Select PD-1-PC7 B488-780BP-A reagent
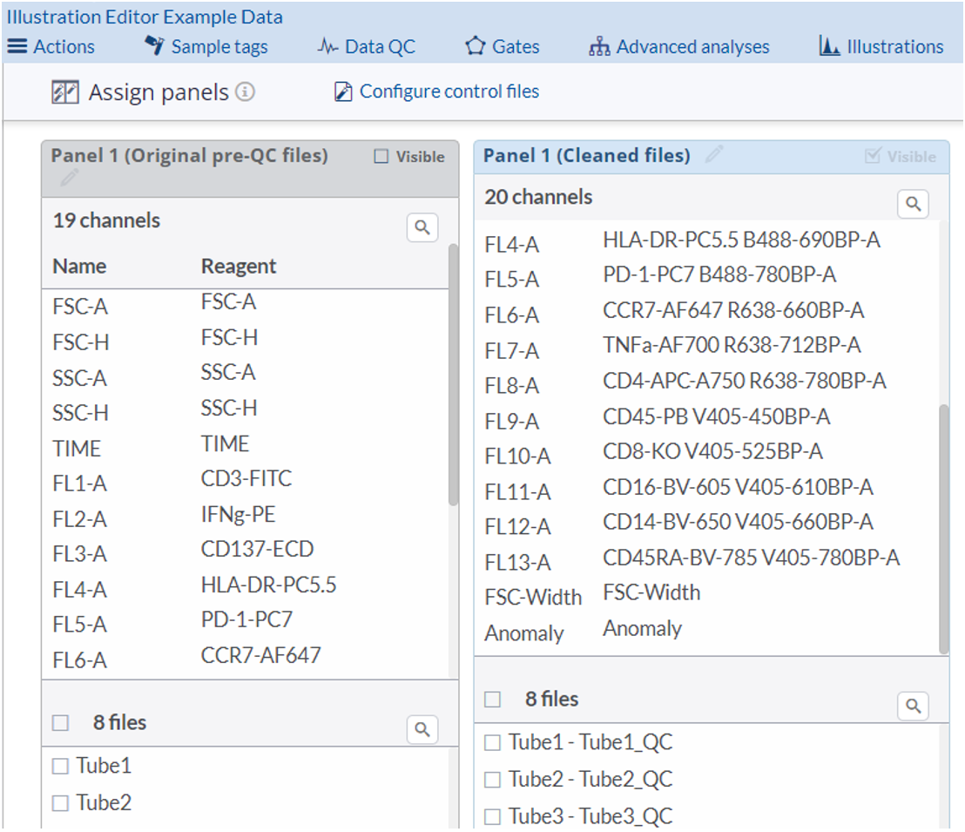Screen dimensions: 965x832 pyautogui.click(x=719, y=274)
